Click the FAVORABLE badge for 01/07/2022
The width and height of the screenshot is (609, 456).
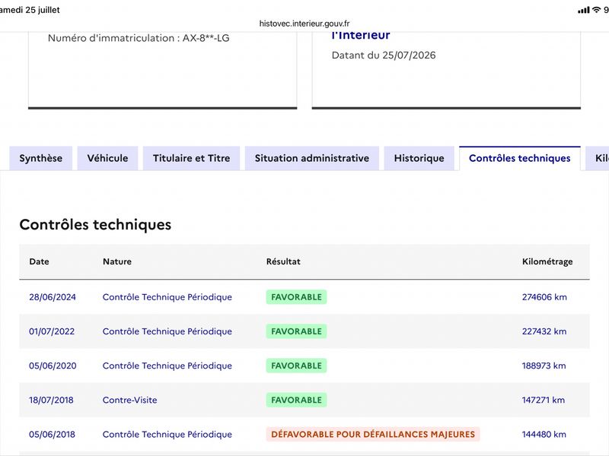click(296, 331)
